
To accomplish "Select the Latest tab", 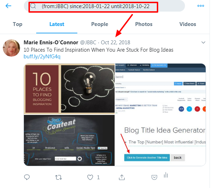I will coord(57,24).
